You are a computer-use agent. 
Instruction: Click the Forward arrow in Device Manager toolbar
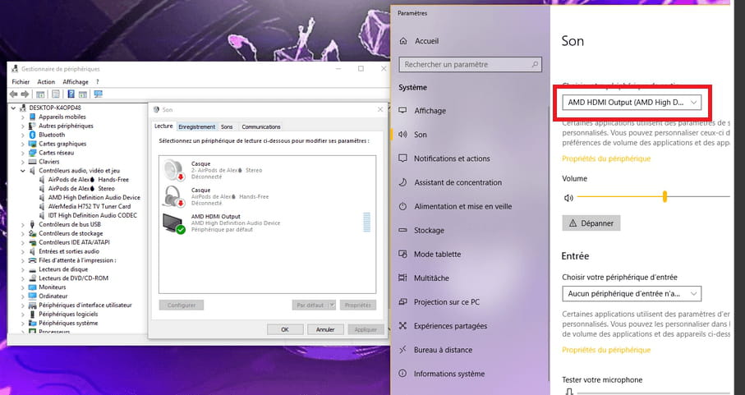click(25, 94)
